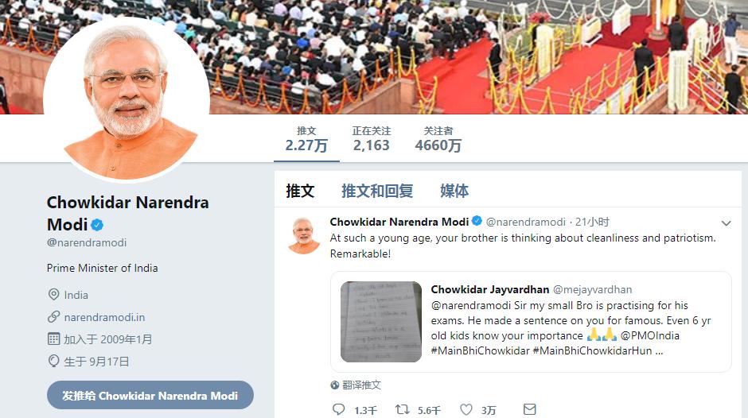
Task: Click the blue verified badge by profile name
Action: (97, 224)
